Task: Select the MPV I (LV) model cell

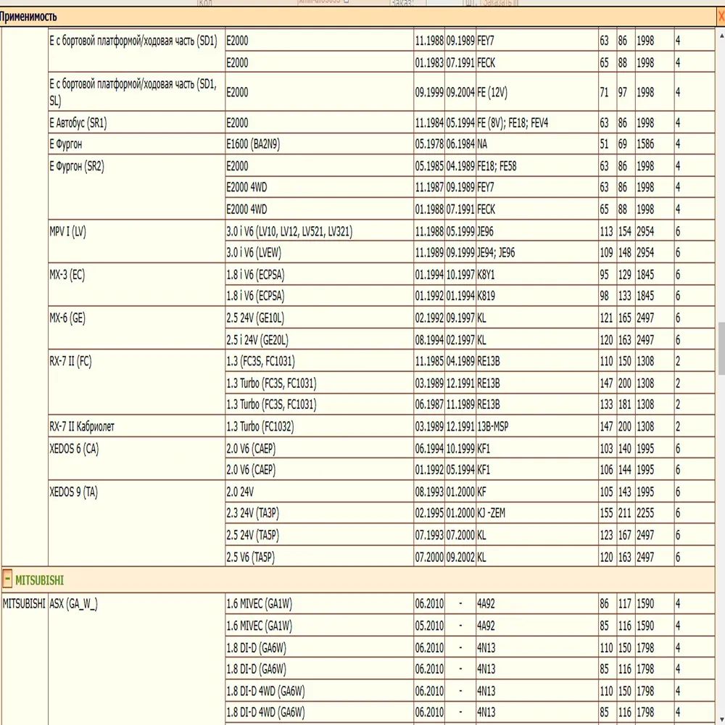Action: [x=67, y=231]
